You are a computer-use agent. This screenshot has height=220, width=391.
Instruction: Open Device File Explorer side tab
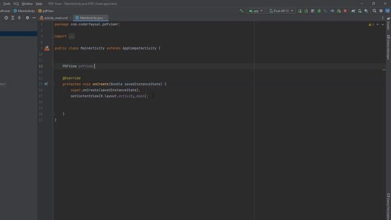point(389,206)
